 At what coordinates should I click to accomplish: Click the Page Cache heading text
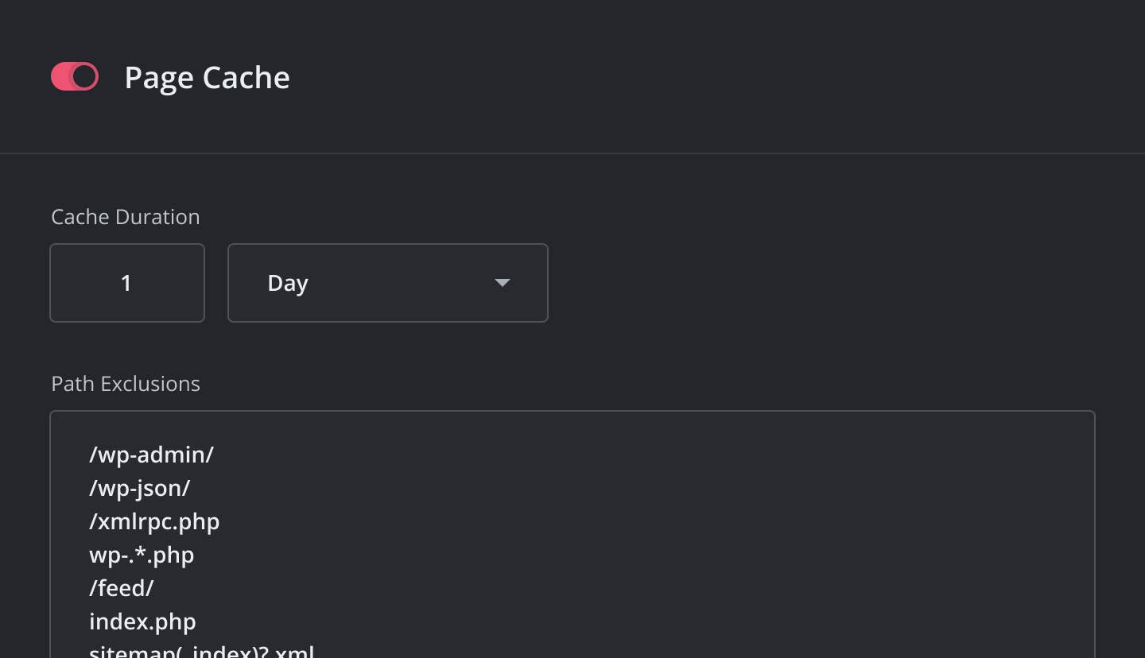[207, 76]
